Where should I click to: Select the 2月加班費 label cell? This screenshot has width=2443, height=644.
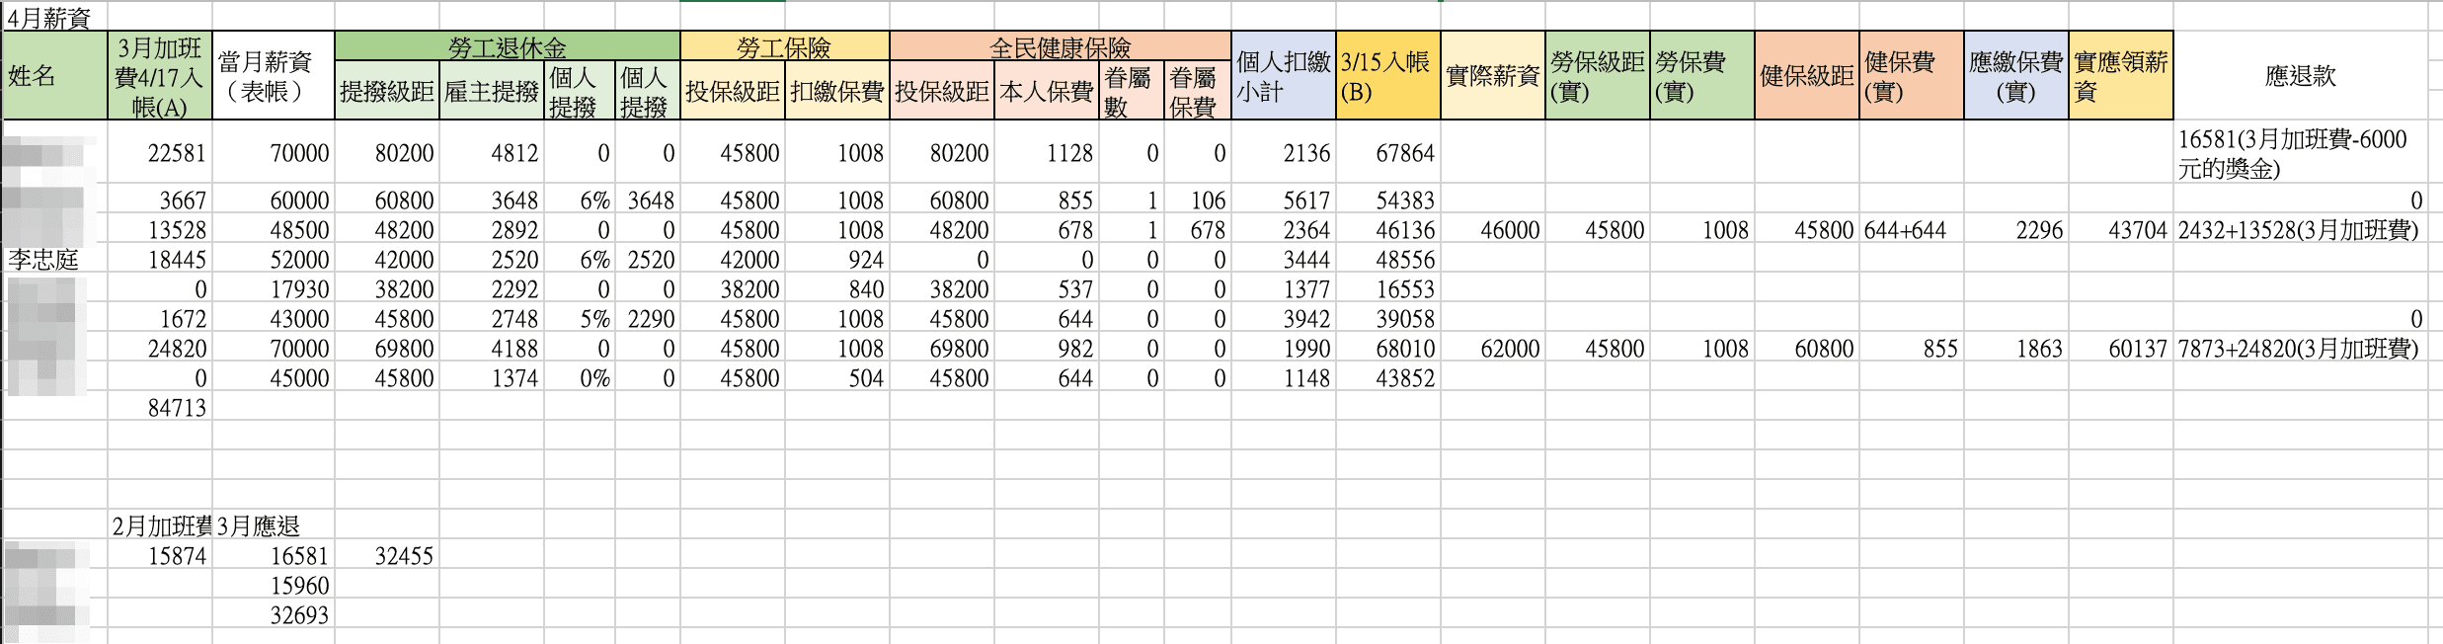tap(160, 526)
